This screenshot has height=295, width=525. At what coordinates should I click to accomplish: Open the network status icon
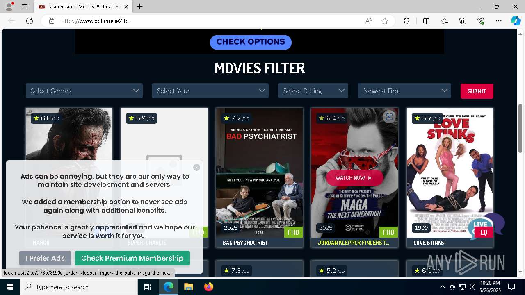[x=462, y=287]
